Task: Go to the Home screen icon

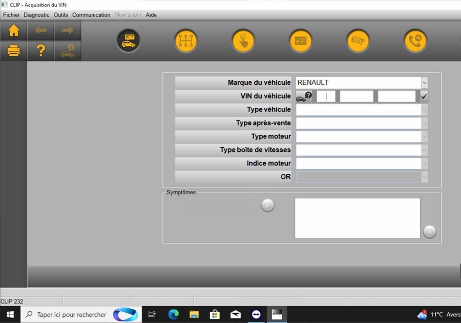Action: [x=14, y=30]
